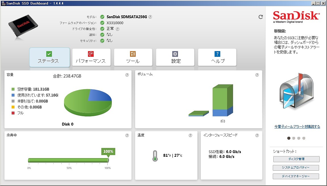Open システムプロパティー shortcut
The image size is (327, 186).
[296, 168]
